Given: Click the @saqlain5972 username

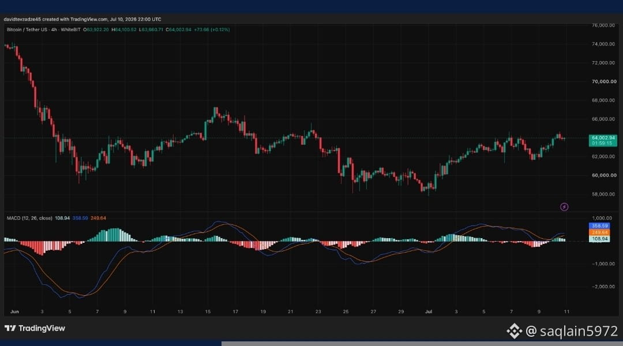Looking at the screenshot, I should [x=572, y=331].
